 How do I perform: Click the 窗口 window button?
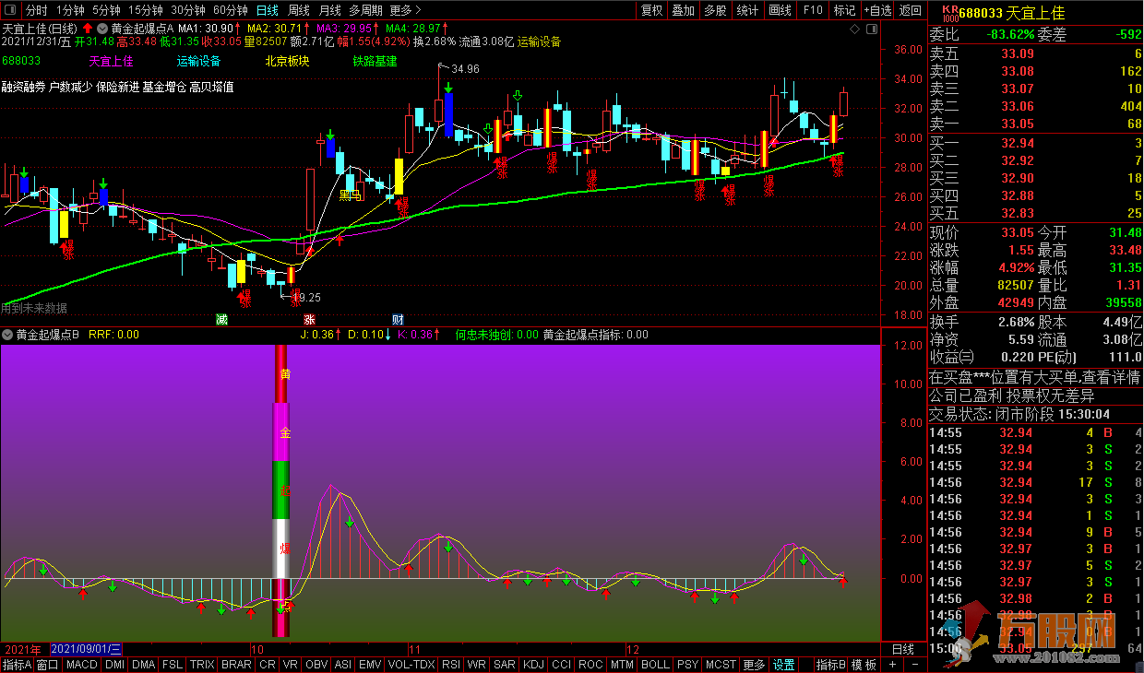pos(48,665)
